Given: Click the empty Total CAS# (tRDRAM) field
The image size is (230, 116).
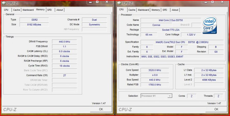Looking at the screenshot, I should [x=64, y=85].
